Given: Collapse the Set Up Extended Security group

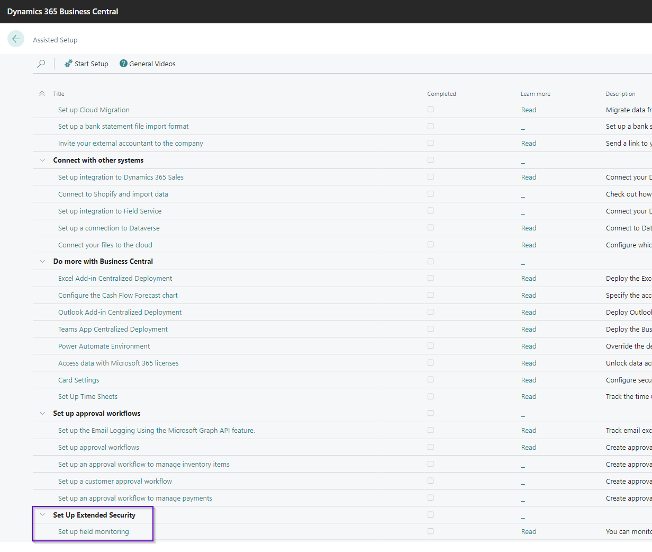Looking at the screenshot, I should point(43,515).
